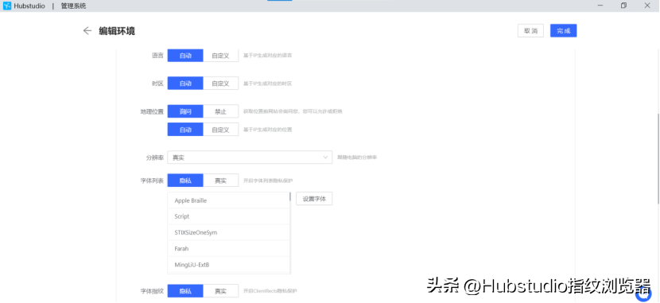This screenshot has width=660, height=303.
Task: Choose 禁止 for 地理位置
Action: 220,111
